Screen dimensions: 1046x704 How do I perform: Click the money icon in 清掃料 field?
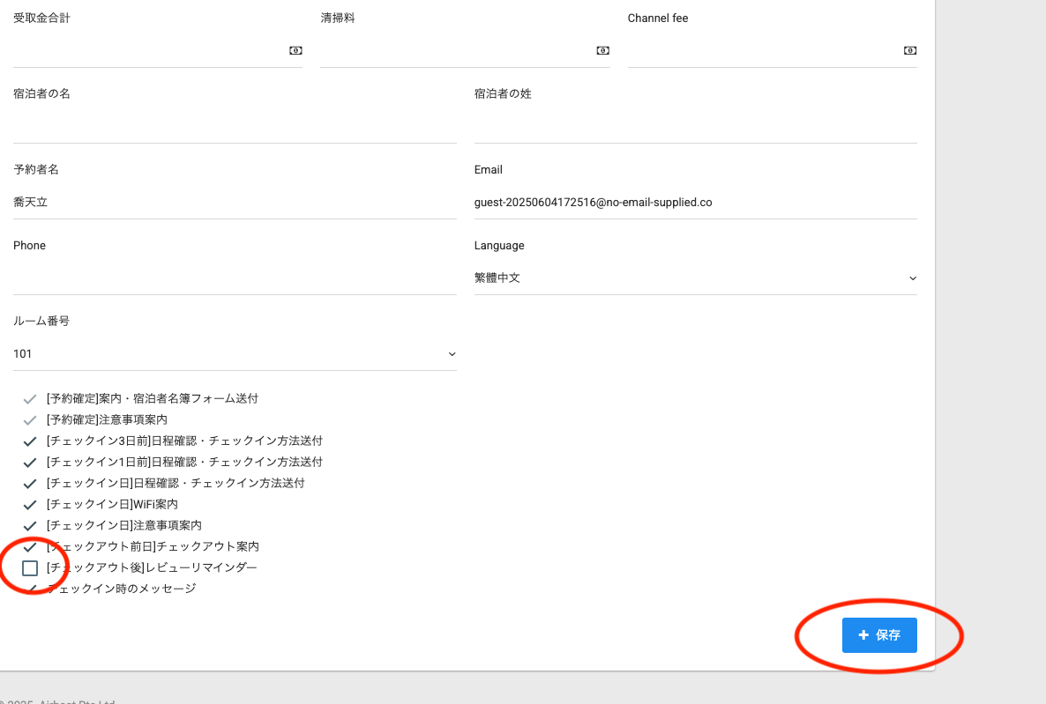pos(602,51)
